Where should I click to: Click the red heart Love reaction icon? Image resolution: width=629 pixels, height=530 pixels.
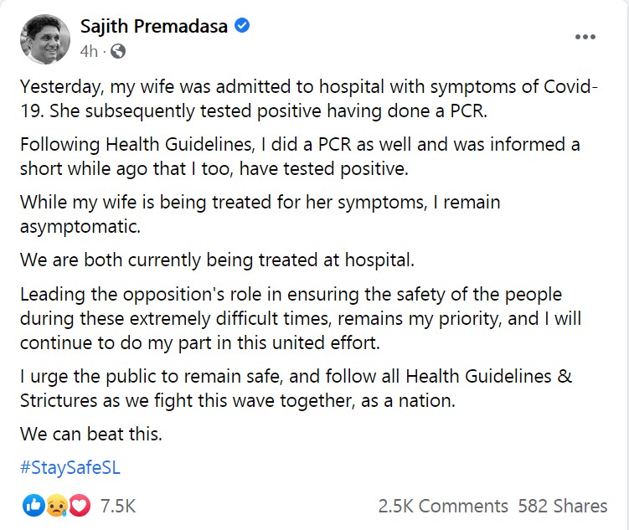click(80, 506)
